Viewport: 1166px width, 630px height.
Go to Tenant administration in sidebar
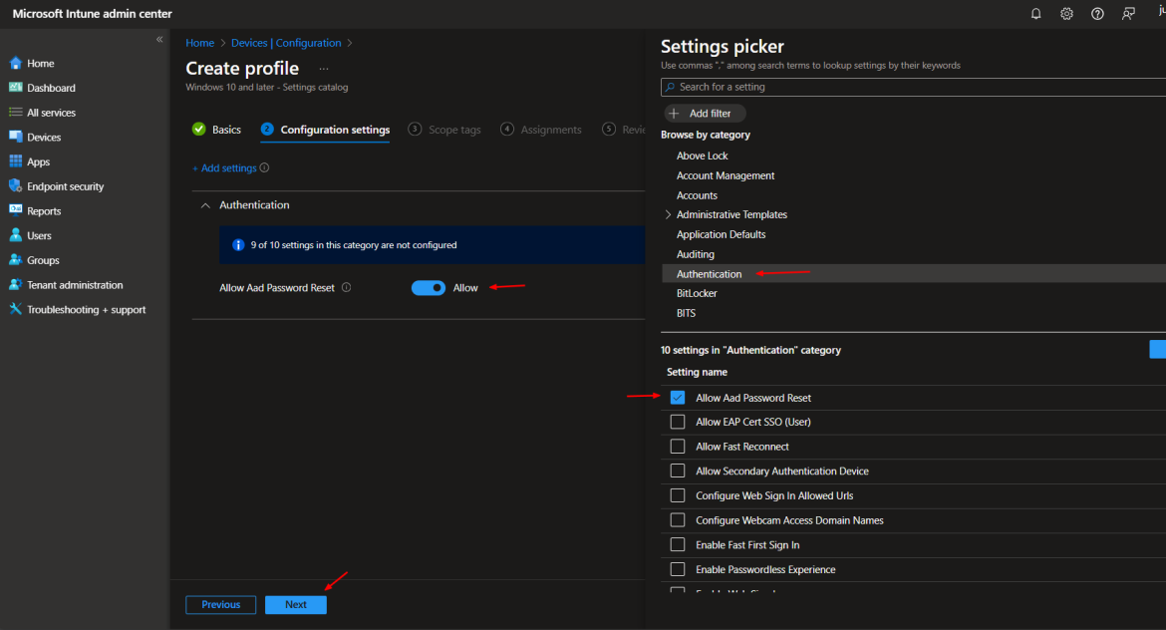click(x=75, y=285)
